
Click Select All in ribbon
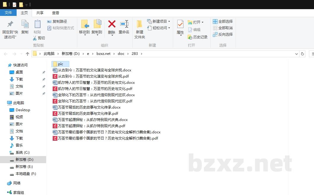[x=215, y=22]
